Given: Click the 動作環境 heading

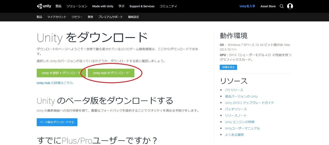Looking at the screenshot, I should point(234,36).
